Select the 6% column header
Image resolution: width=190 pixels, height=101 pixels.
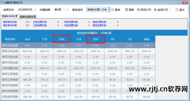(x=113, y=39)
